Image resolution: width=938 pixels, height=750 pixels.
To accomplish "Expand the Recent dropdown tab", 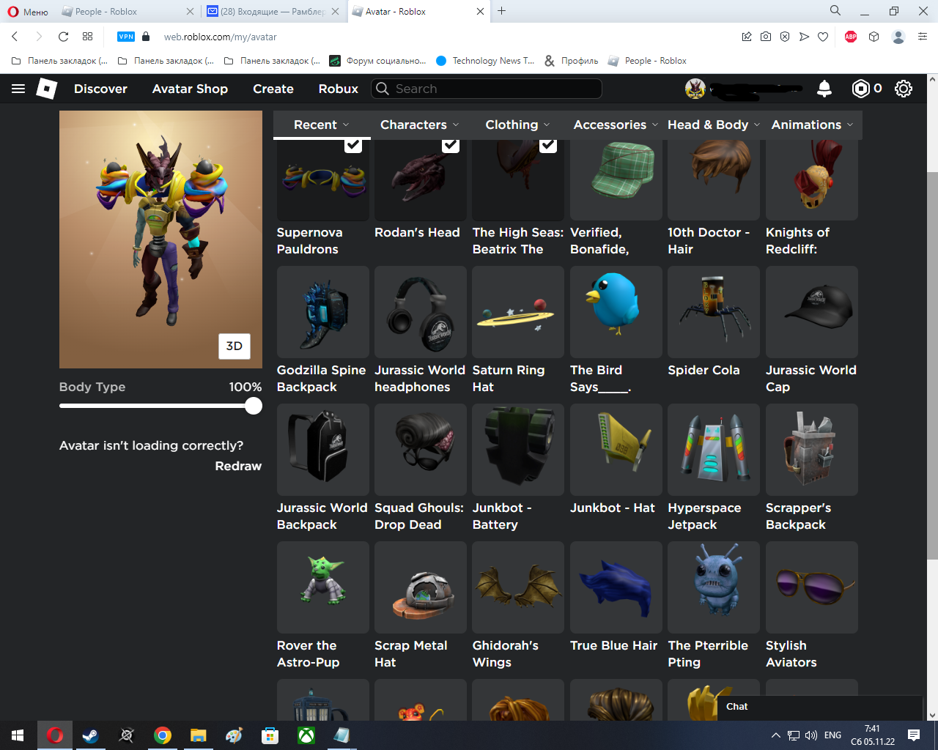I will tap(321, 125).
